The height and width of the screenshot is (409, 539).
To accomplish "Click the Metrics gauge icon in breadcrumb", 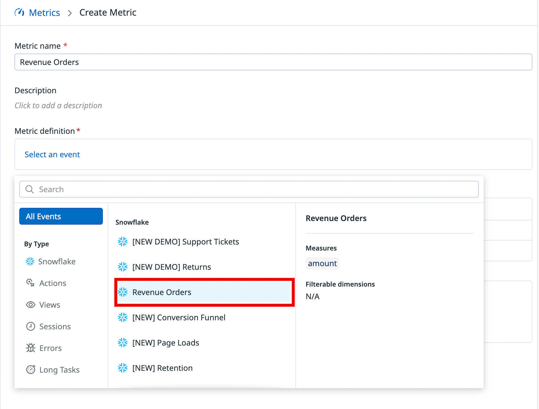I will click(20, 12).
